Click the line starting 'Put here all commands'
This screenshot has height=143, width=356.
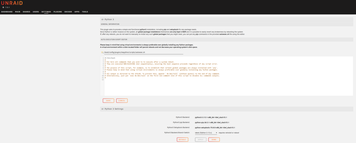pyautogui.click(x=140, y=62)
